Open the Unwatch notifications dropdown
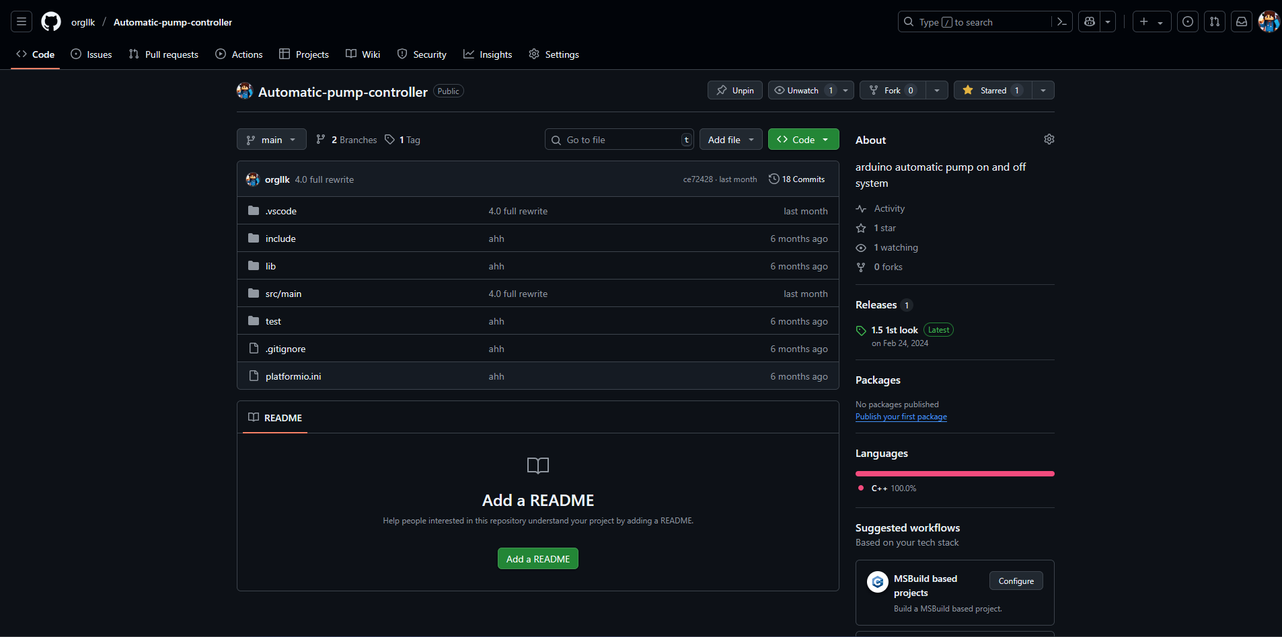Viewport: 1282px width, 637px height. tap(811, 90)
